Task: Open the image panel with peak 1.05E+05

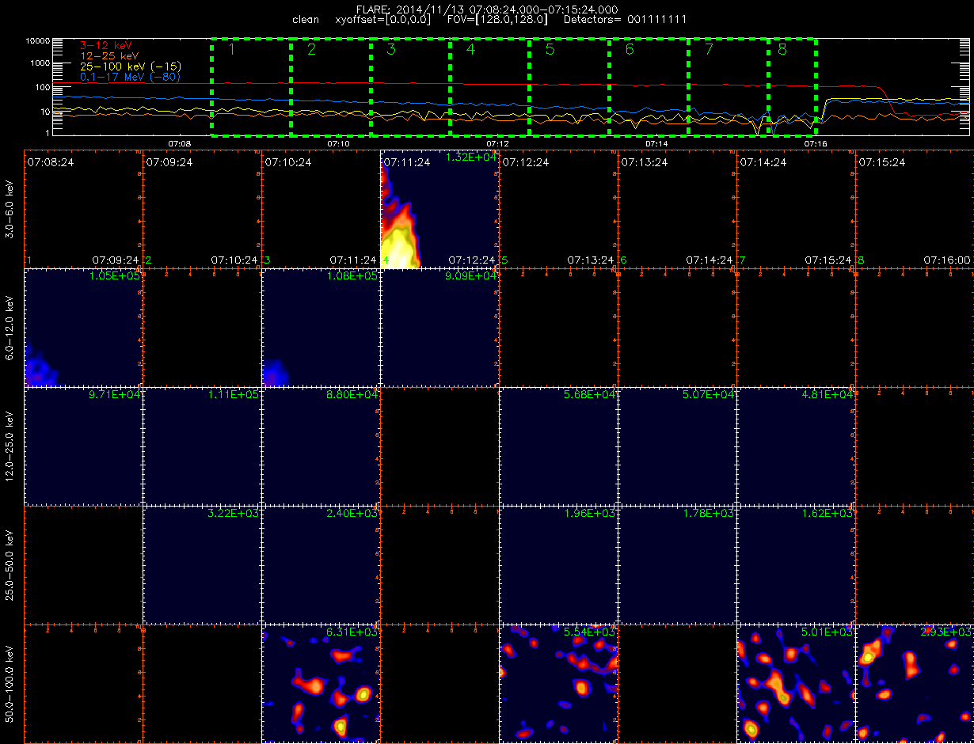Action: pos(84,328)
